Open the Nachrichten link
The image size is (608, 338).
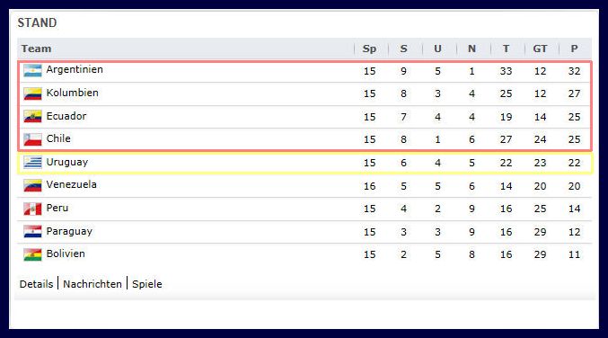coord(93,284)
